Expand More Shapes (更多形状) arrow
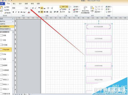The width and height of the screenshot is (128, 95). point(13,21)
